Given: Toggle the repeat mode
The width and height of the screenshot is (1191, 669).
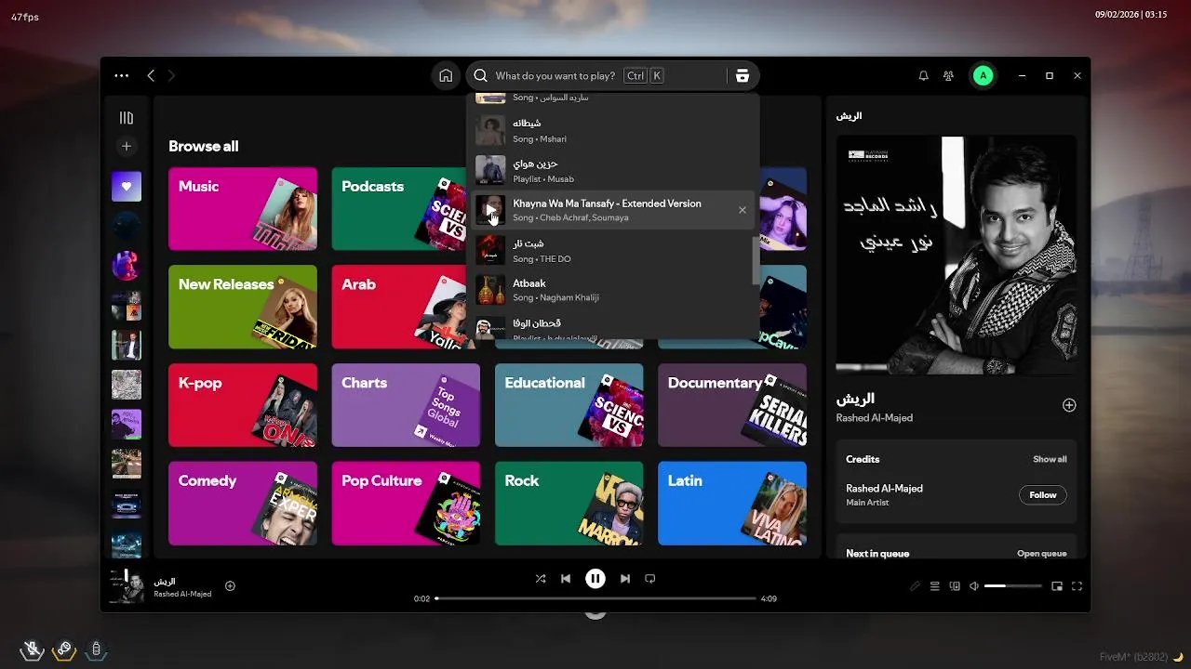Looking at the screenshot, I should [x=650, y=579].
